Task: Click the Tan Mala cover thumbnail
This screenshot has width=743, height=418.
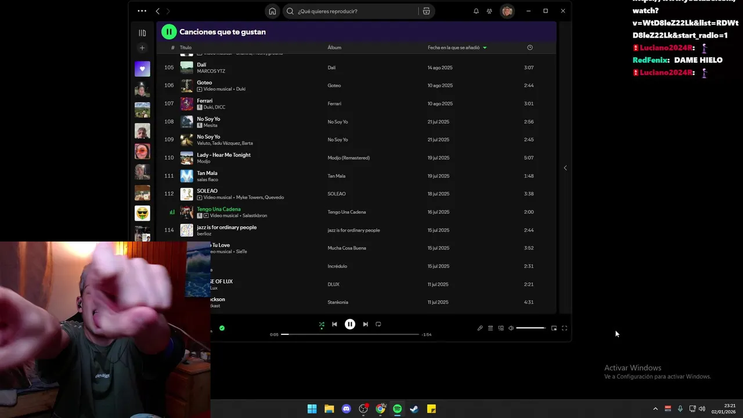Action: tap(186, 176)
